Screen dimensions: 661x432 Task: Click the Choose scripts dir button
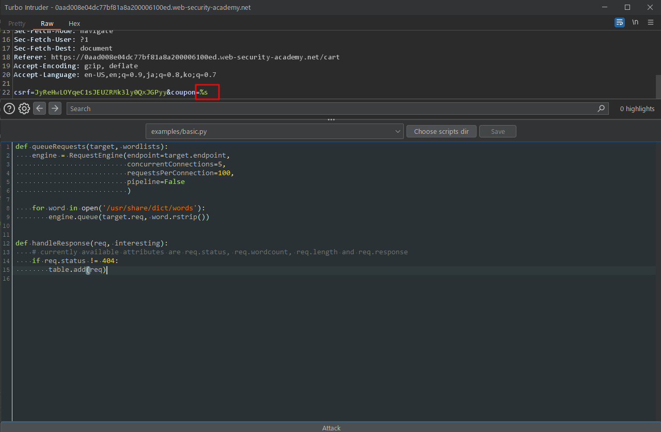[x=441, y=131]
